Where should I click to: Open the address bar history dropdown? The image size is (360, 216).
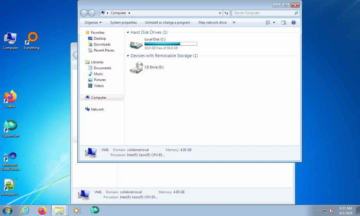click(x=220, y=13)
